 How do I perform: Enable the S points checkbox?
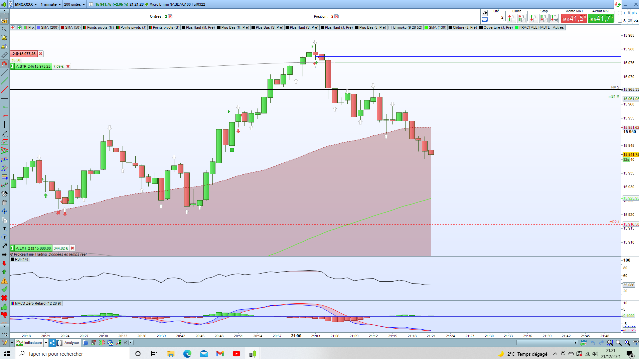pyautogui.click(x=620, y=21)
